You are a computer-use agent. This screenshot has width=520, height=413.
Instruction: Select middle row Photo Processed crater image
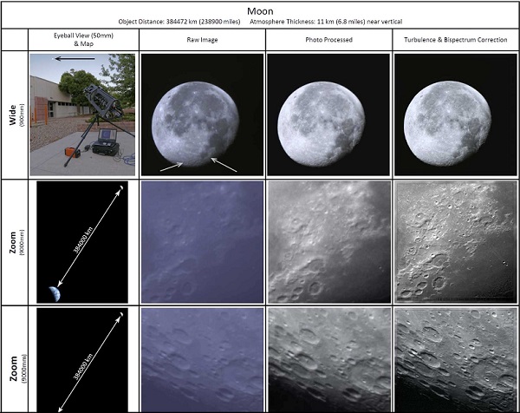[x=328, y=241]
